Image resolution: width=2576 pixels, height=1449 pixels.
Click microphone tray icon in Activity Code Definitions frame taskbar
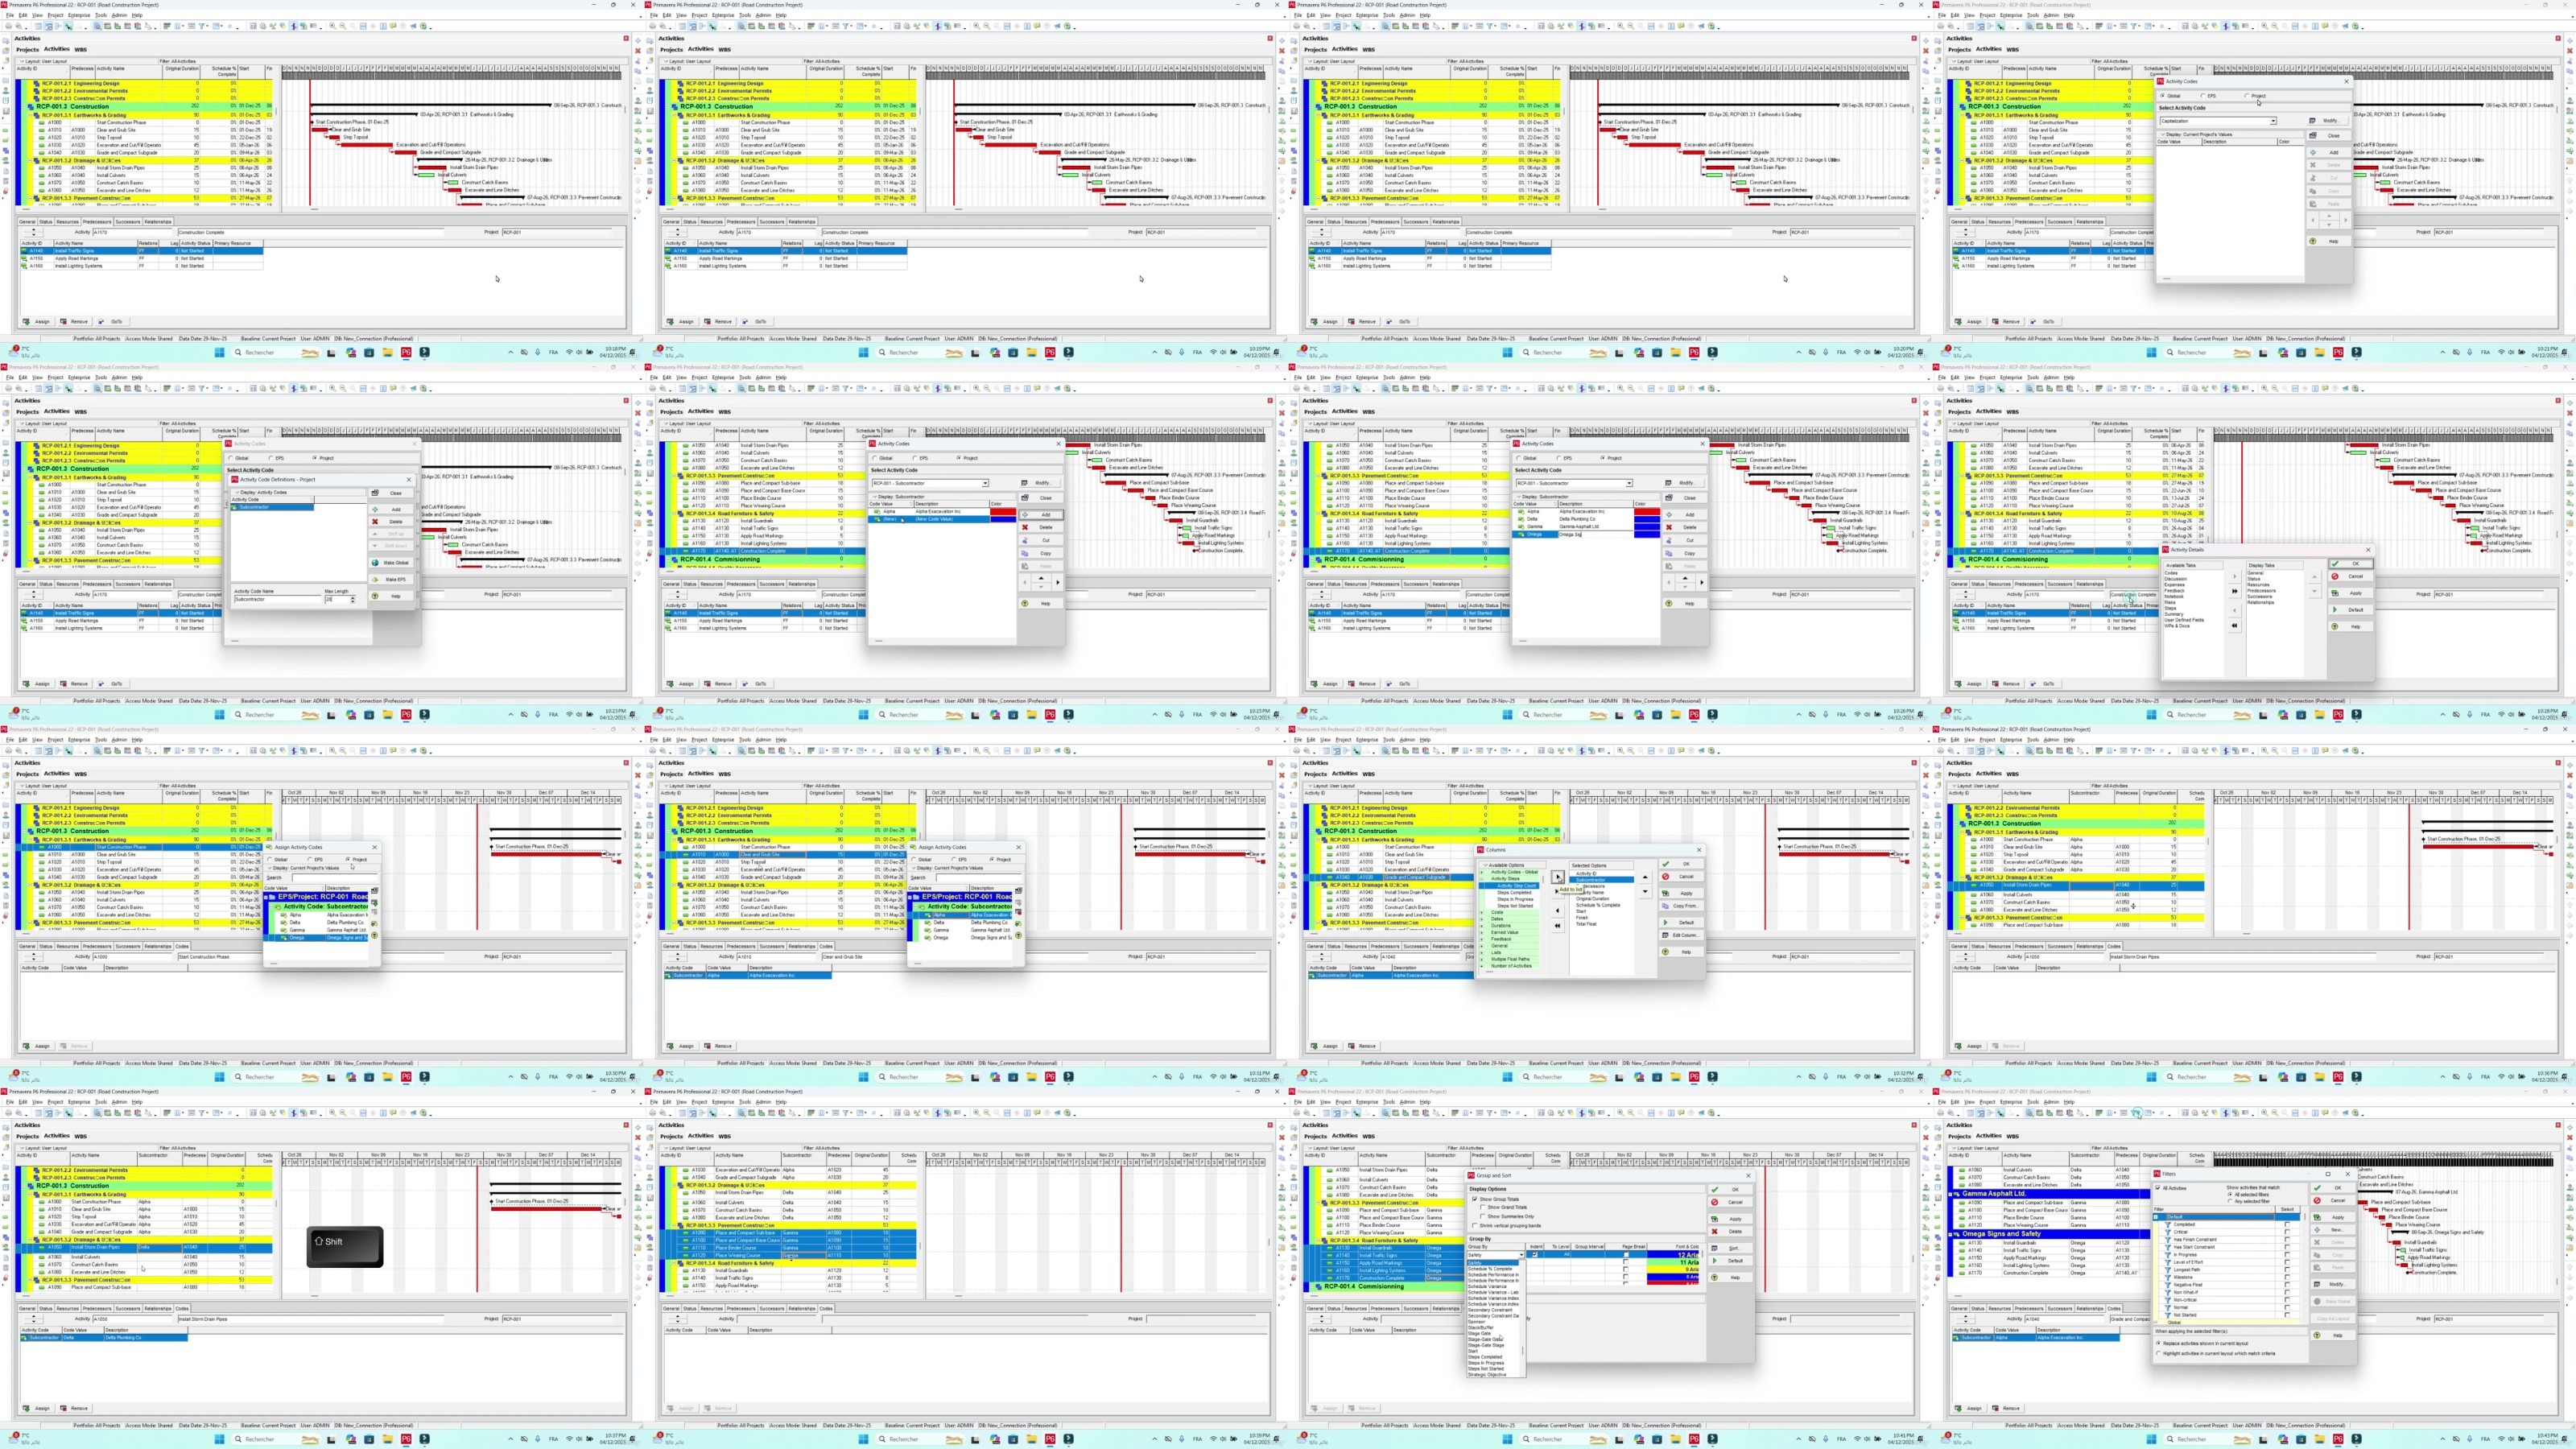(x=538, y=714)
